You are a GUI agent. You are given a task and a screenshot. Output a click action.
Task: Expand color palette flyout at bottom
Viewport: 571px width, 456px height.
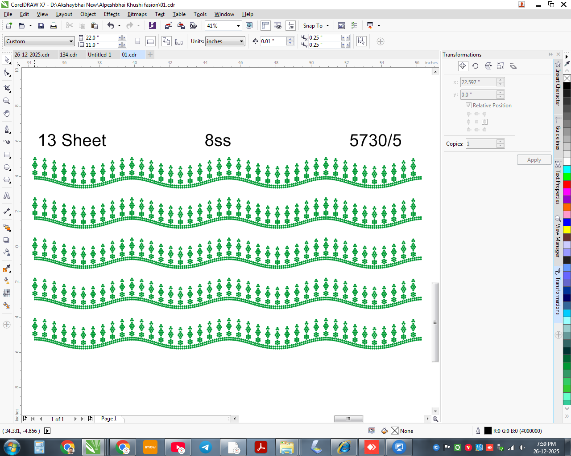(567, 416)
